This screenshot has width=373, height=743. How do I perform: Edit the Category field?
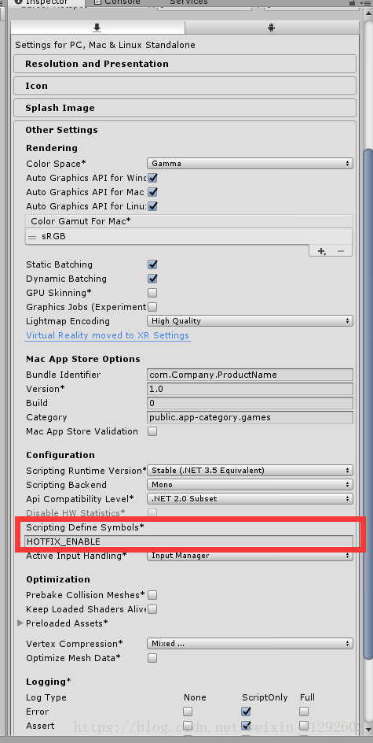[x=250, y=417]
